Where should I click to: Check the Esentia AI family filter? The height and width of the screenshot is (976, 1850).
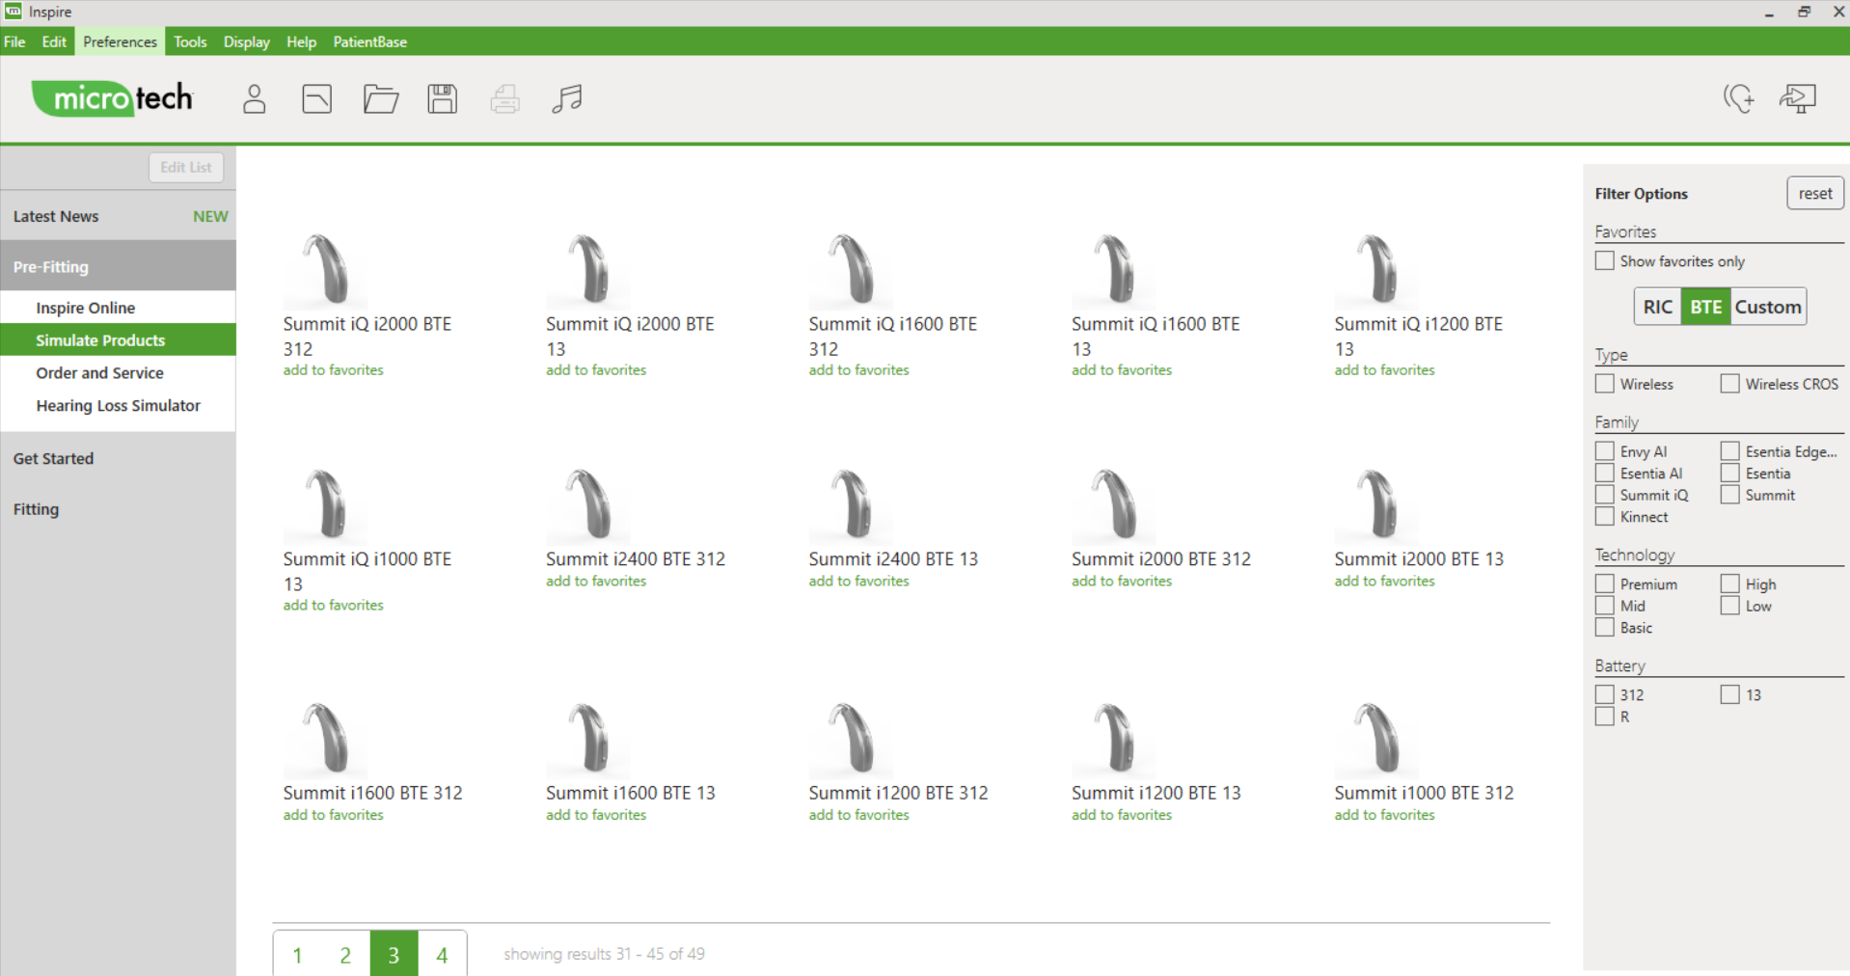[x=1605, y=474]
